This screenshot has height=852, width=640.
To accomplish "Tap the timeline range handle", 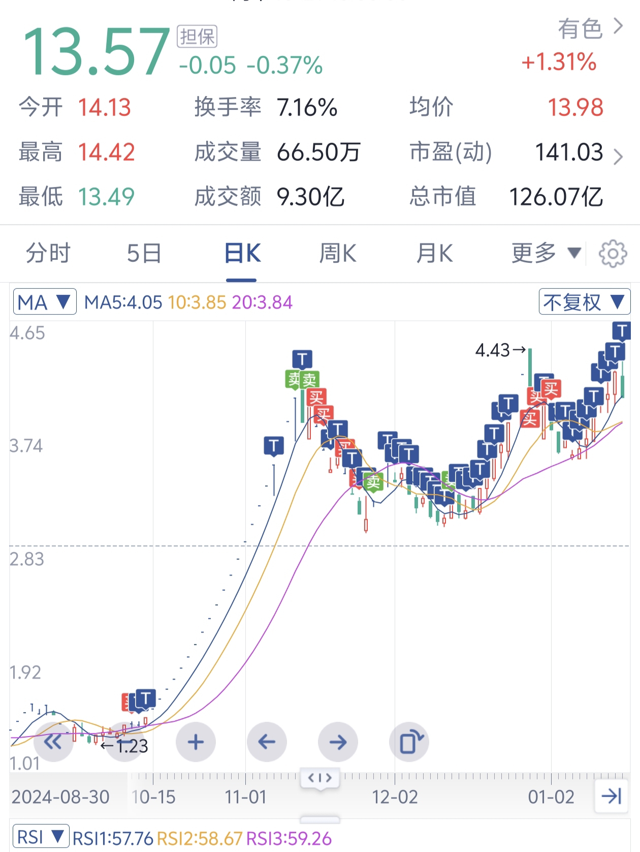I will [x=320, y=778].
